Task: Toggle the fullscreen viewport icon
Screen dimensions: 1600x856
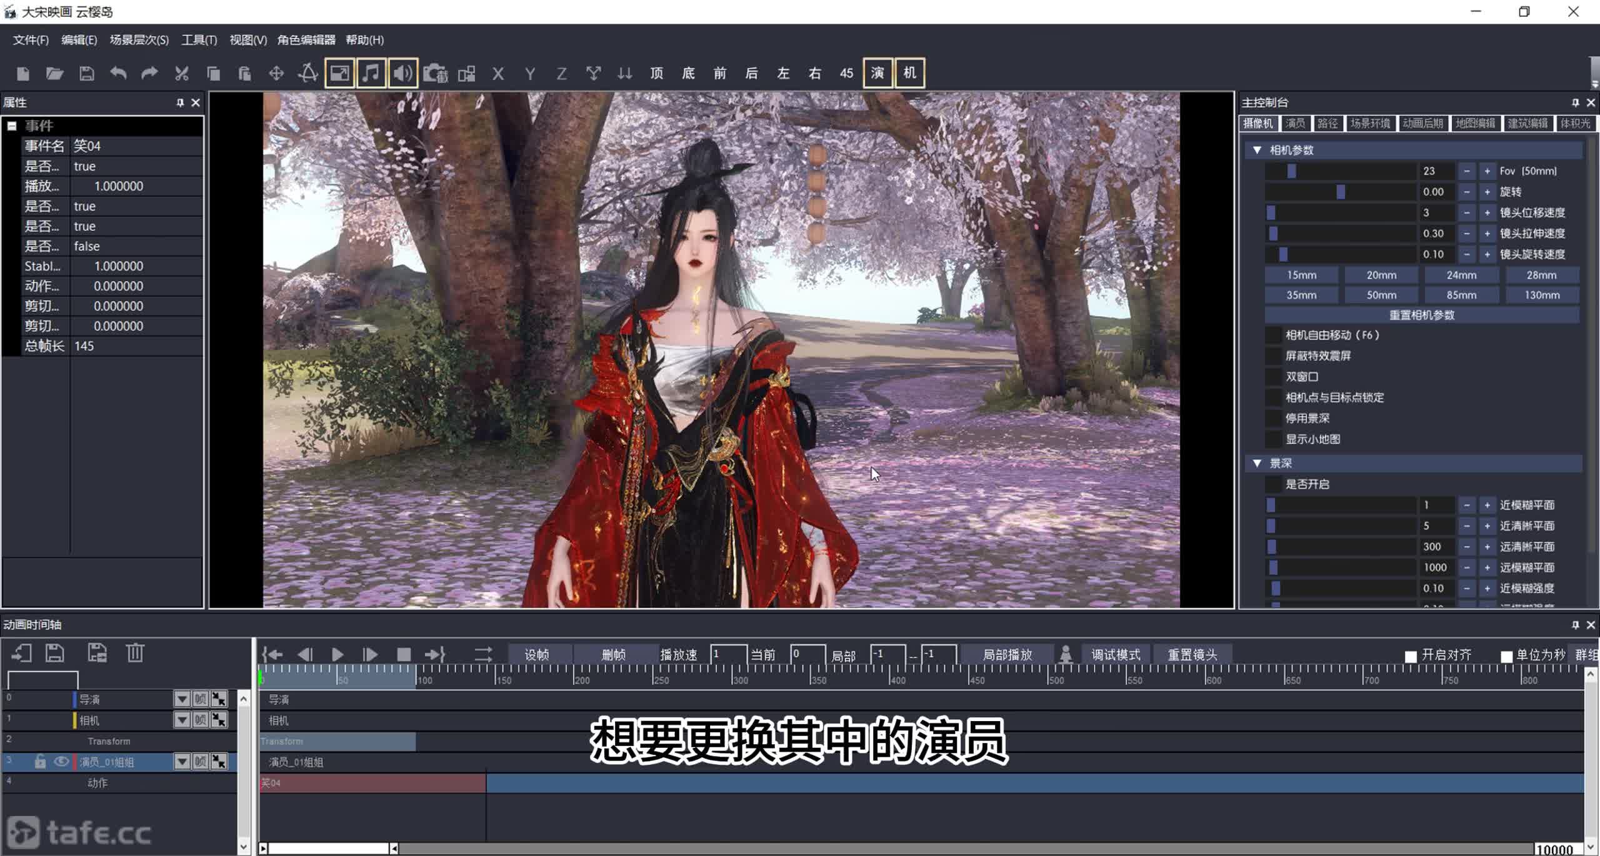Action: click(x=339, y=73)
